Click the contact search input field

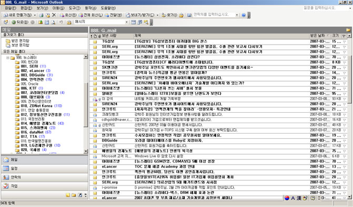[214, 15]
